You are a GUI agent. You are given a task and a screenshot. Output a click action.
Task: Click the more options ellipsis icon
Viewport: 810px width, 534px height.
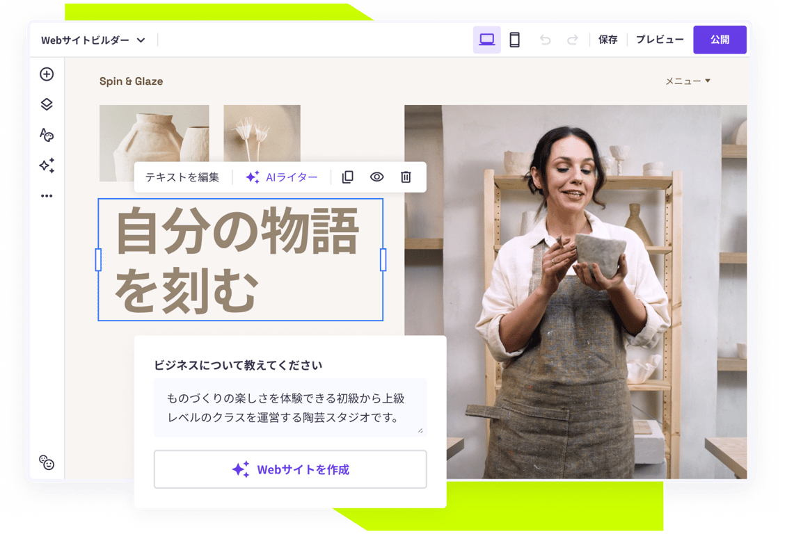[x=47, y=195]
